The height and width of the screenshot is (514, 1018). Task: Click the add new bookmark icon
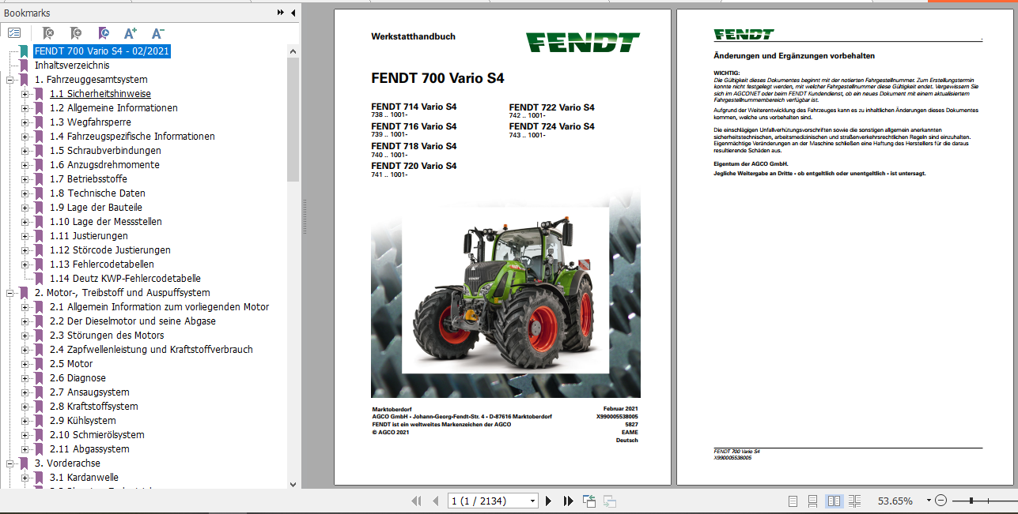[x=75, y=33]
